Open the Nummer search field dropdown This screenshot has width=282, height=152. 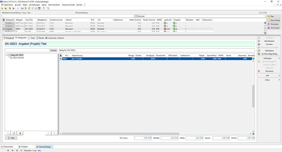click(265, 16)
